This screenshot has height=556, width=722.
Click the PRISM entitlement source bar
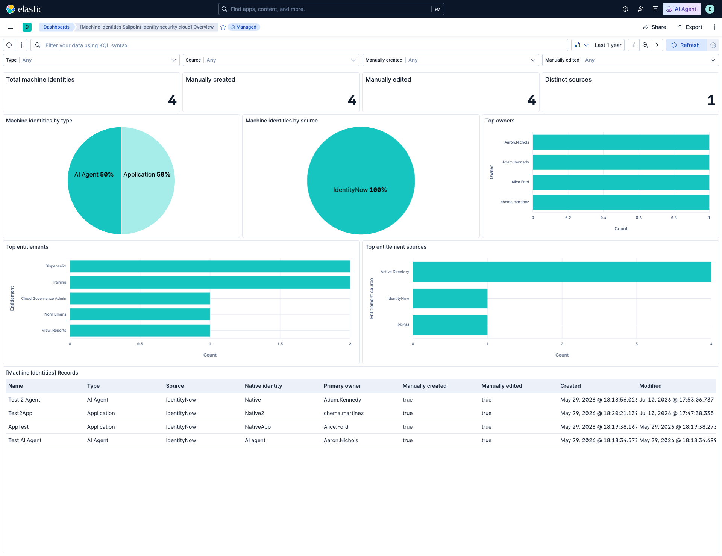450,325
